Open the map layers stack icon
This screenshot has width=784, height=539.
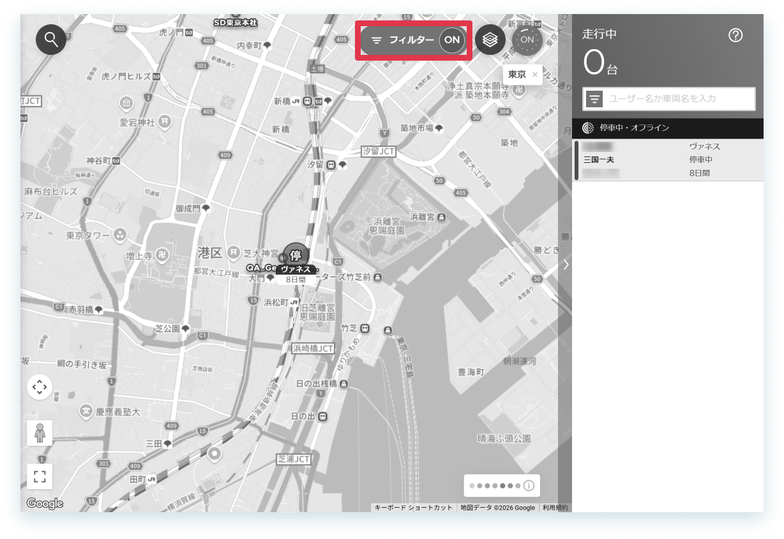pyautogui.click(x=490, y=40)
